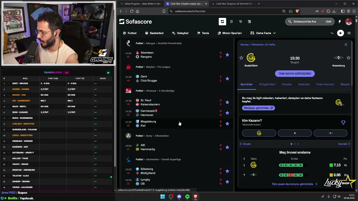Switch to the AI İçgörüleri tab

[267, 84]
